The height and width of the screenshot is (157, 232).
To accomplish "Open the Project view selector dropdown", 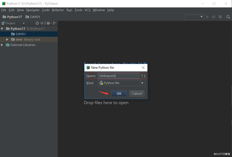I will (x=24, y=23).
